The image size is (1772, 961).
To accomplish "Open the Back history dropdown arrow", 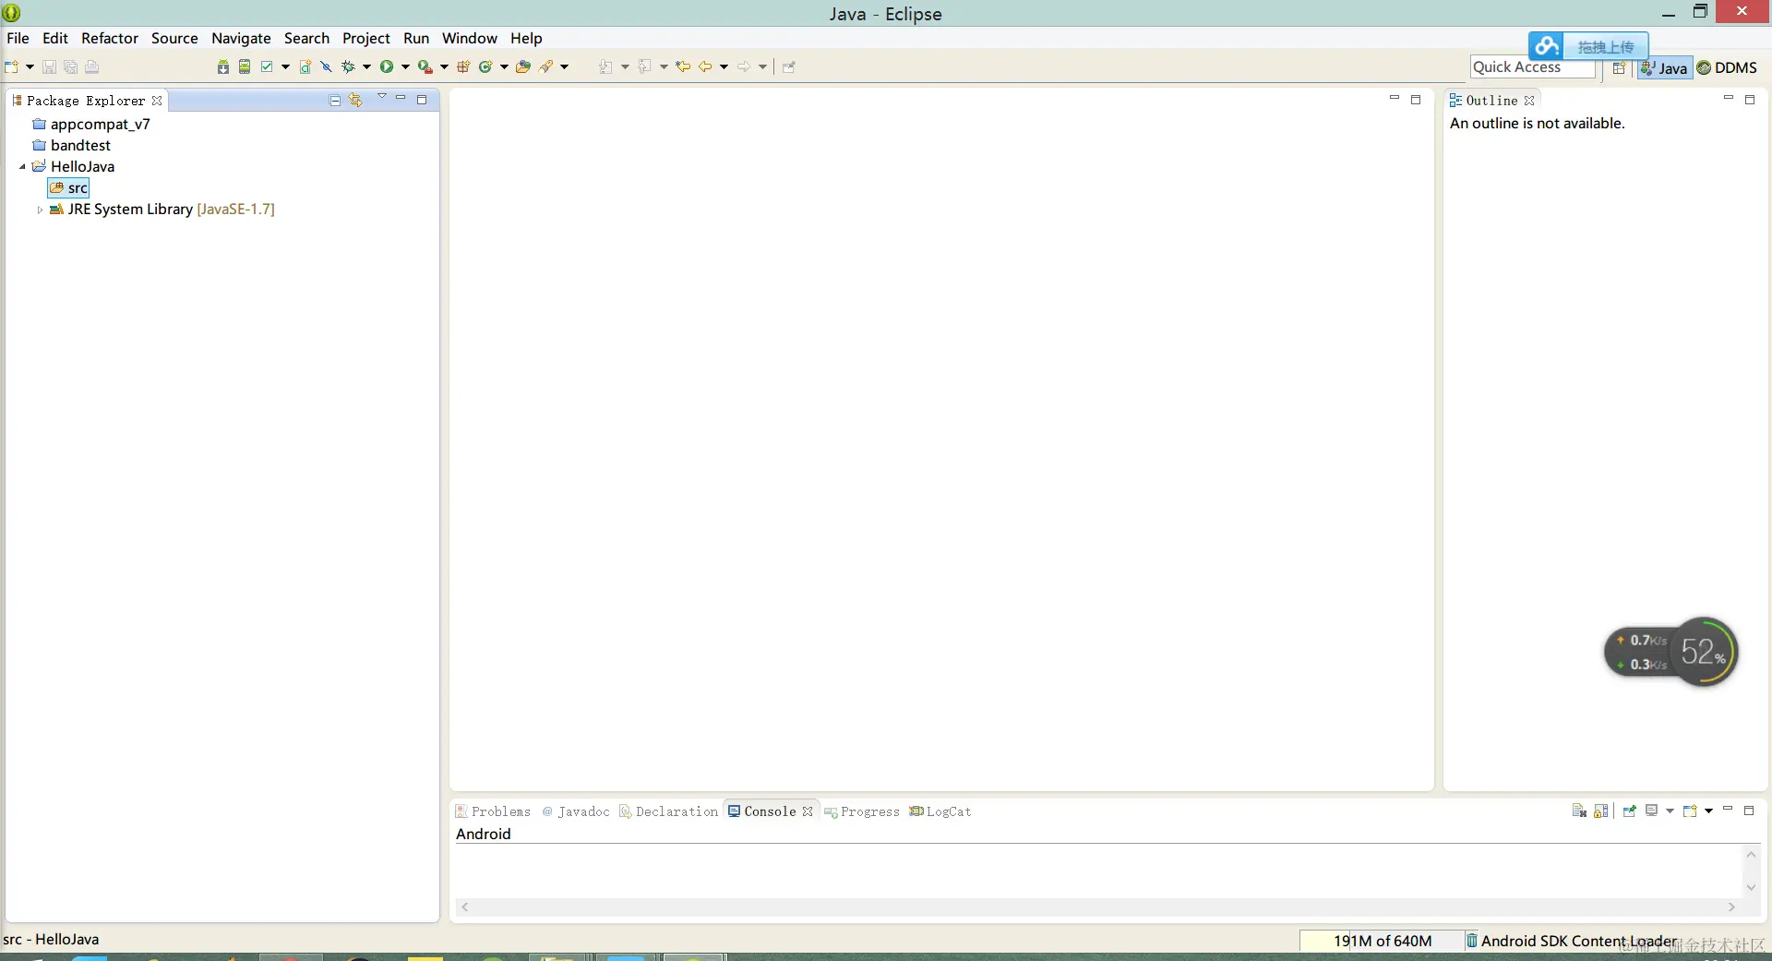I will (724, 66).
